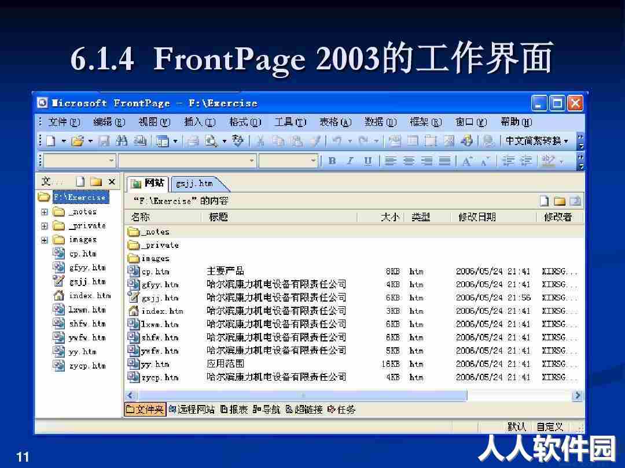Click new page icon in folder pane
The image size is (625, 468).
tap(80, 182)
